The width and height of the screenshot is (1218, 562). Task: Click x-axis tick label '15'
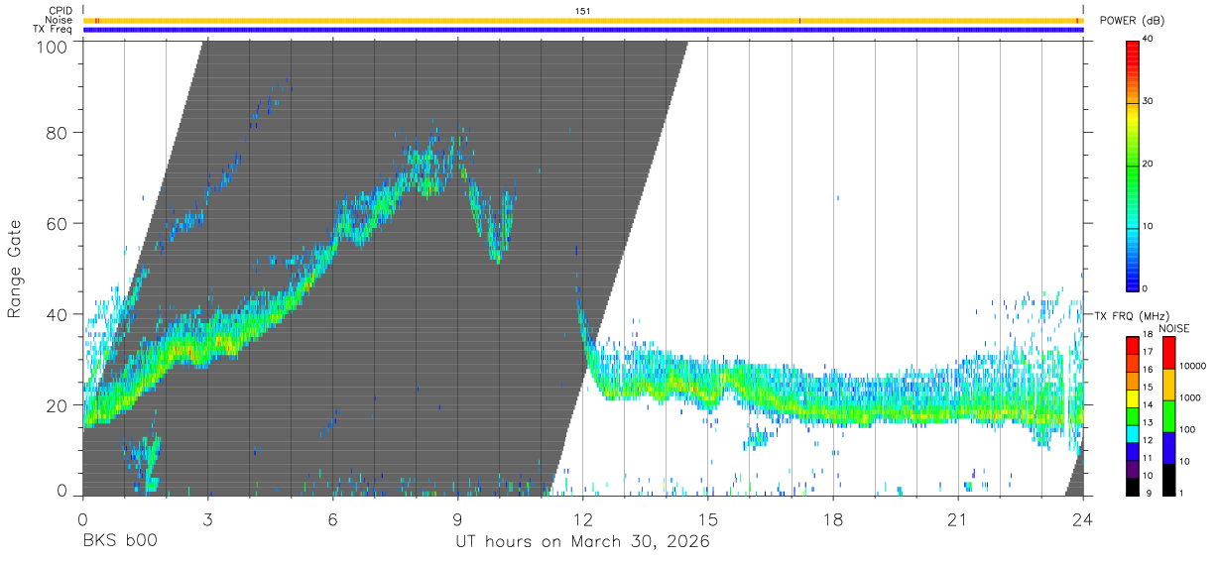point(708,519)
